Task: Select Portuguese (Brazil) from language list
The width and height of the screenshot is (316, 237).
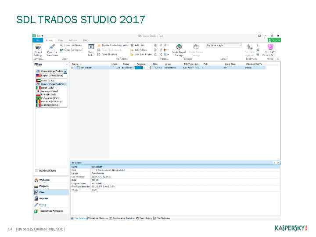Action: click(x=51, y=98)
